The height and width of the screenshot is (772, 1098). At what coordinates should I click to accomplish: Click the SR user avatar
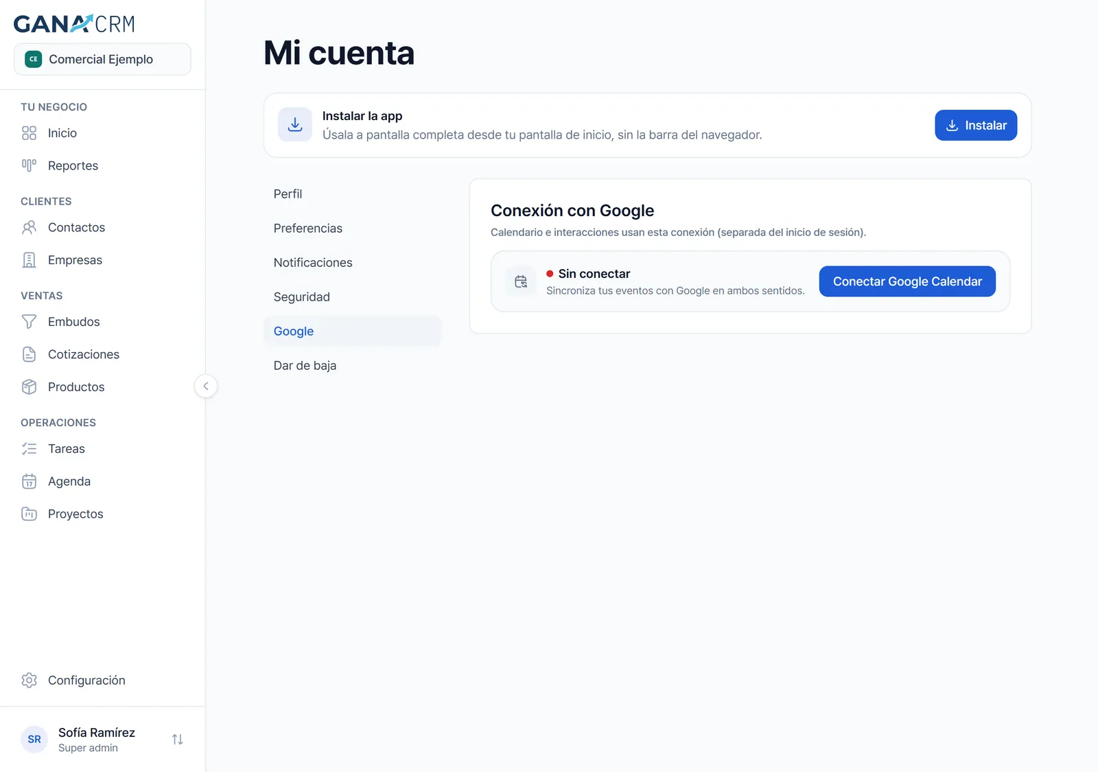click(x=34, y=739)
